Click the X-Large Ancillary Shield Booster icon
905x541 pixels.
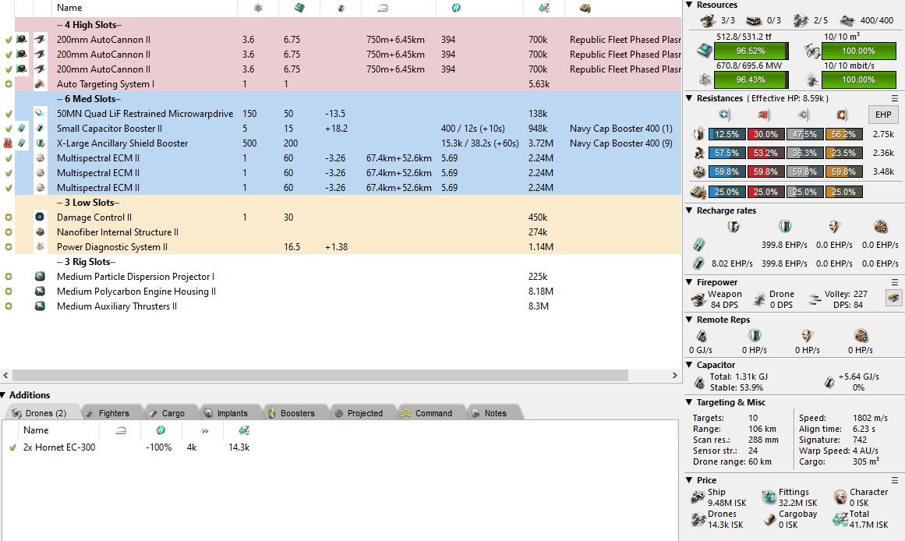point(40,143)
